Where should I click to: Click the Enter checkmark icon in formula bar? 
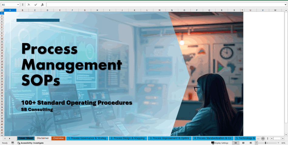(x=36, y=5)
